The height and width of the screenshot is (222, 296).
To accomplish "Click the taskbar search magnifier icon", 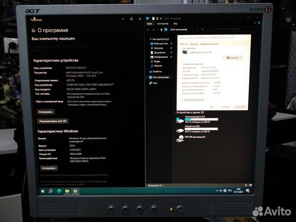I will [51, 191].
